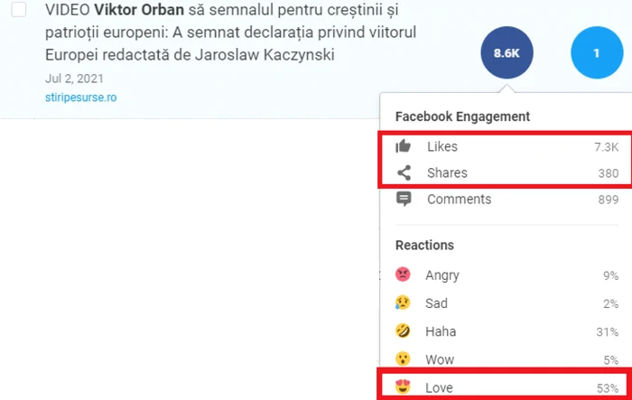The width and height of the screenshot is (632, 400).
Task: Click the Likes thumbs-up icon
Action: pyautogui.click(x=403, y=146)
